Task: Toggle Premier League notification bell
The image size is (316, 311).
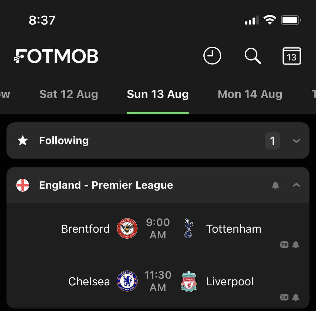Action: [x=275, y=185]
